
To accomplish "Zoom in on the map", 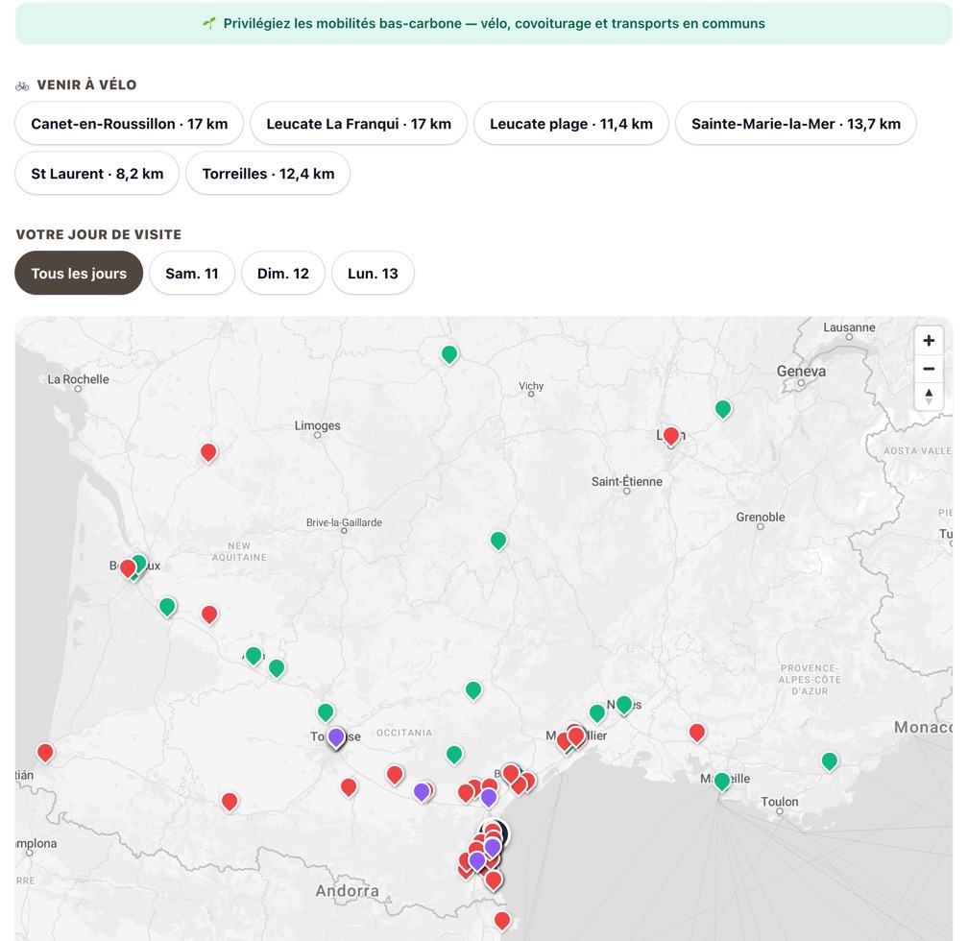I will (928, 340).
